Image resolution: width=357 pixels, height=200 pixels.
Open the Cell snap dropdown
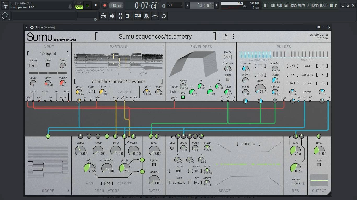[x=175, y=5]
